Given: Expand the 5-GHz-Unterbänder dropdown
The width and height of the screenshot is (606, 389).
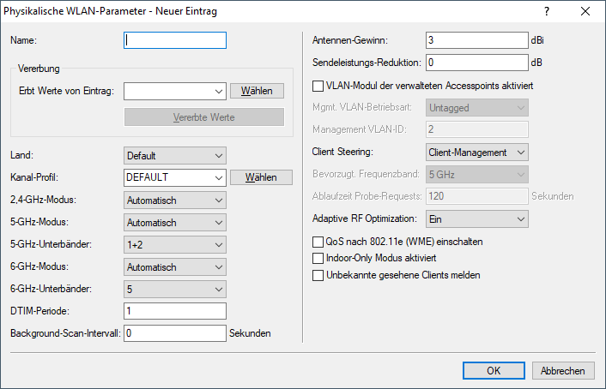Looking at the screenshot, I should click(x=175, y=244).
